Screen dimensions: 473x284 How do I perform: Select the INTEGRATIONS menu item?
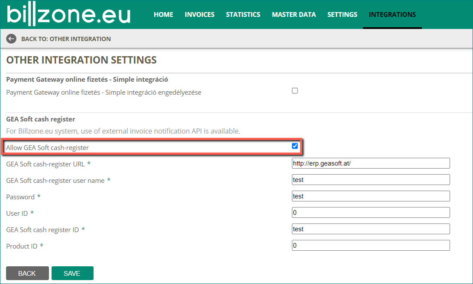392,14
